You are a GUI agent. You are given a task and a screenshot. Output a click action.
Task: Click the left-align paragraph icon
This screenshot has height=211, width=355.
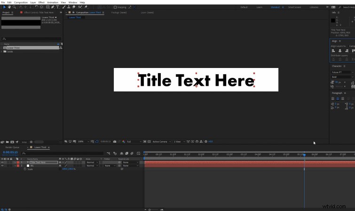click(x=333, y=98)
